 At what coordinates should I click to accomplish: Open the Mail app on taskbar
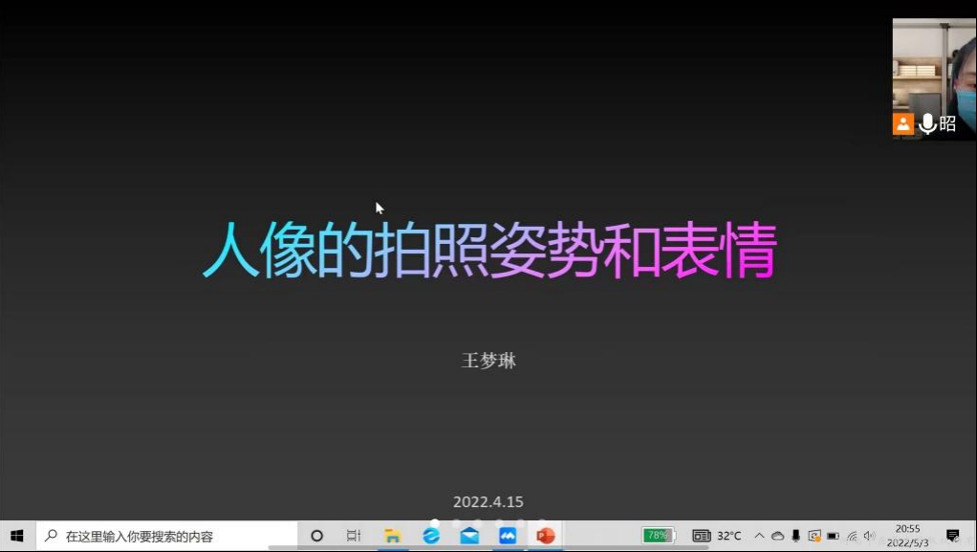click(x=469, y=536)
